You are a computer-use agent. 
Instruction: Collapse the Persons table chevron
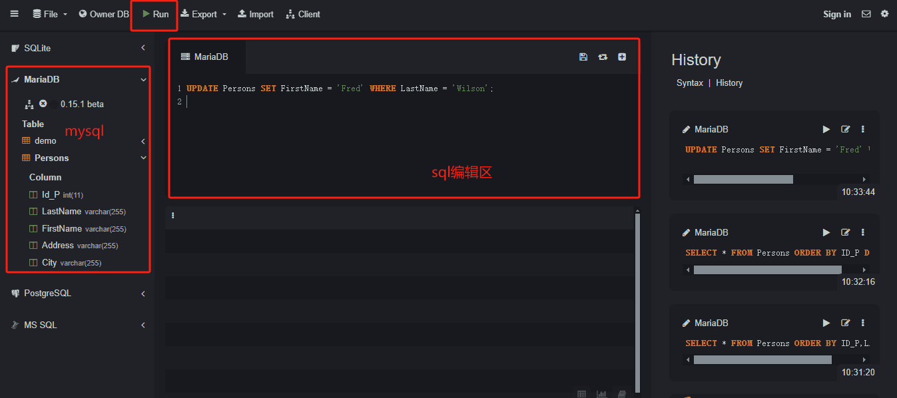143,158
